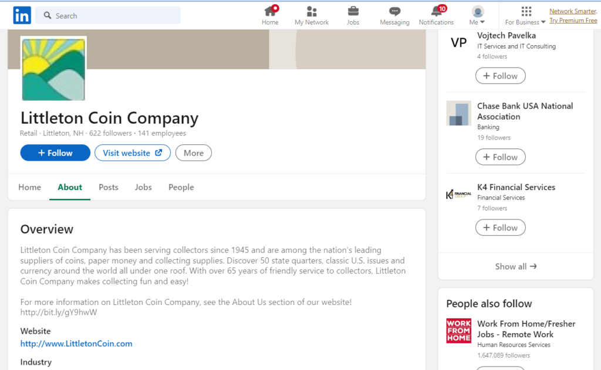Viewport: 601px width, 370px height.
Task: Click the Work From Home red logo
Action: tap(459, 331)
